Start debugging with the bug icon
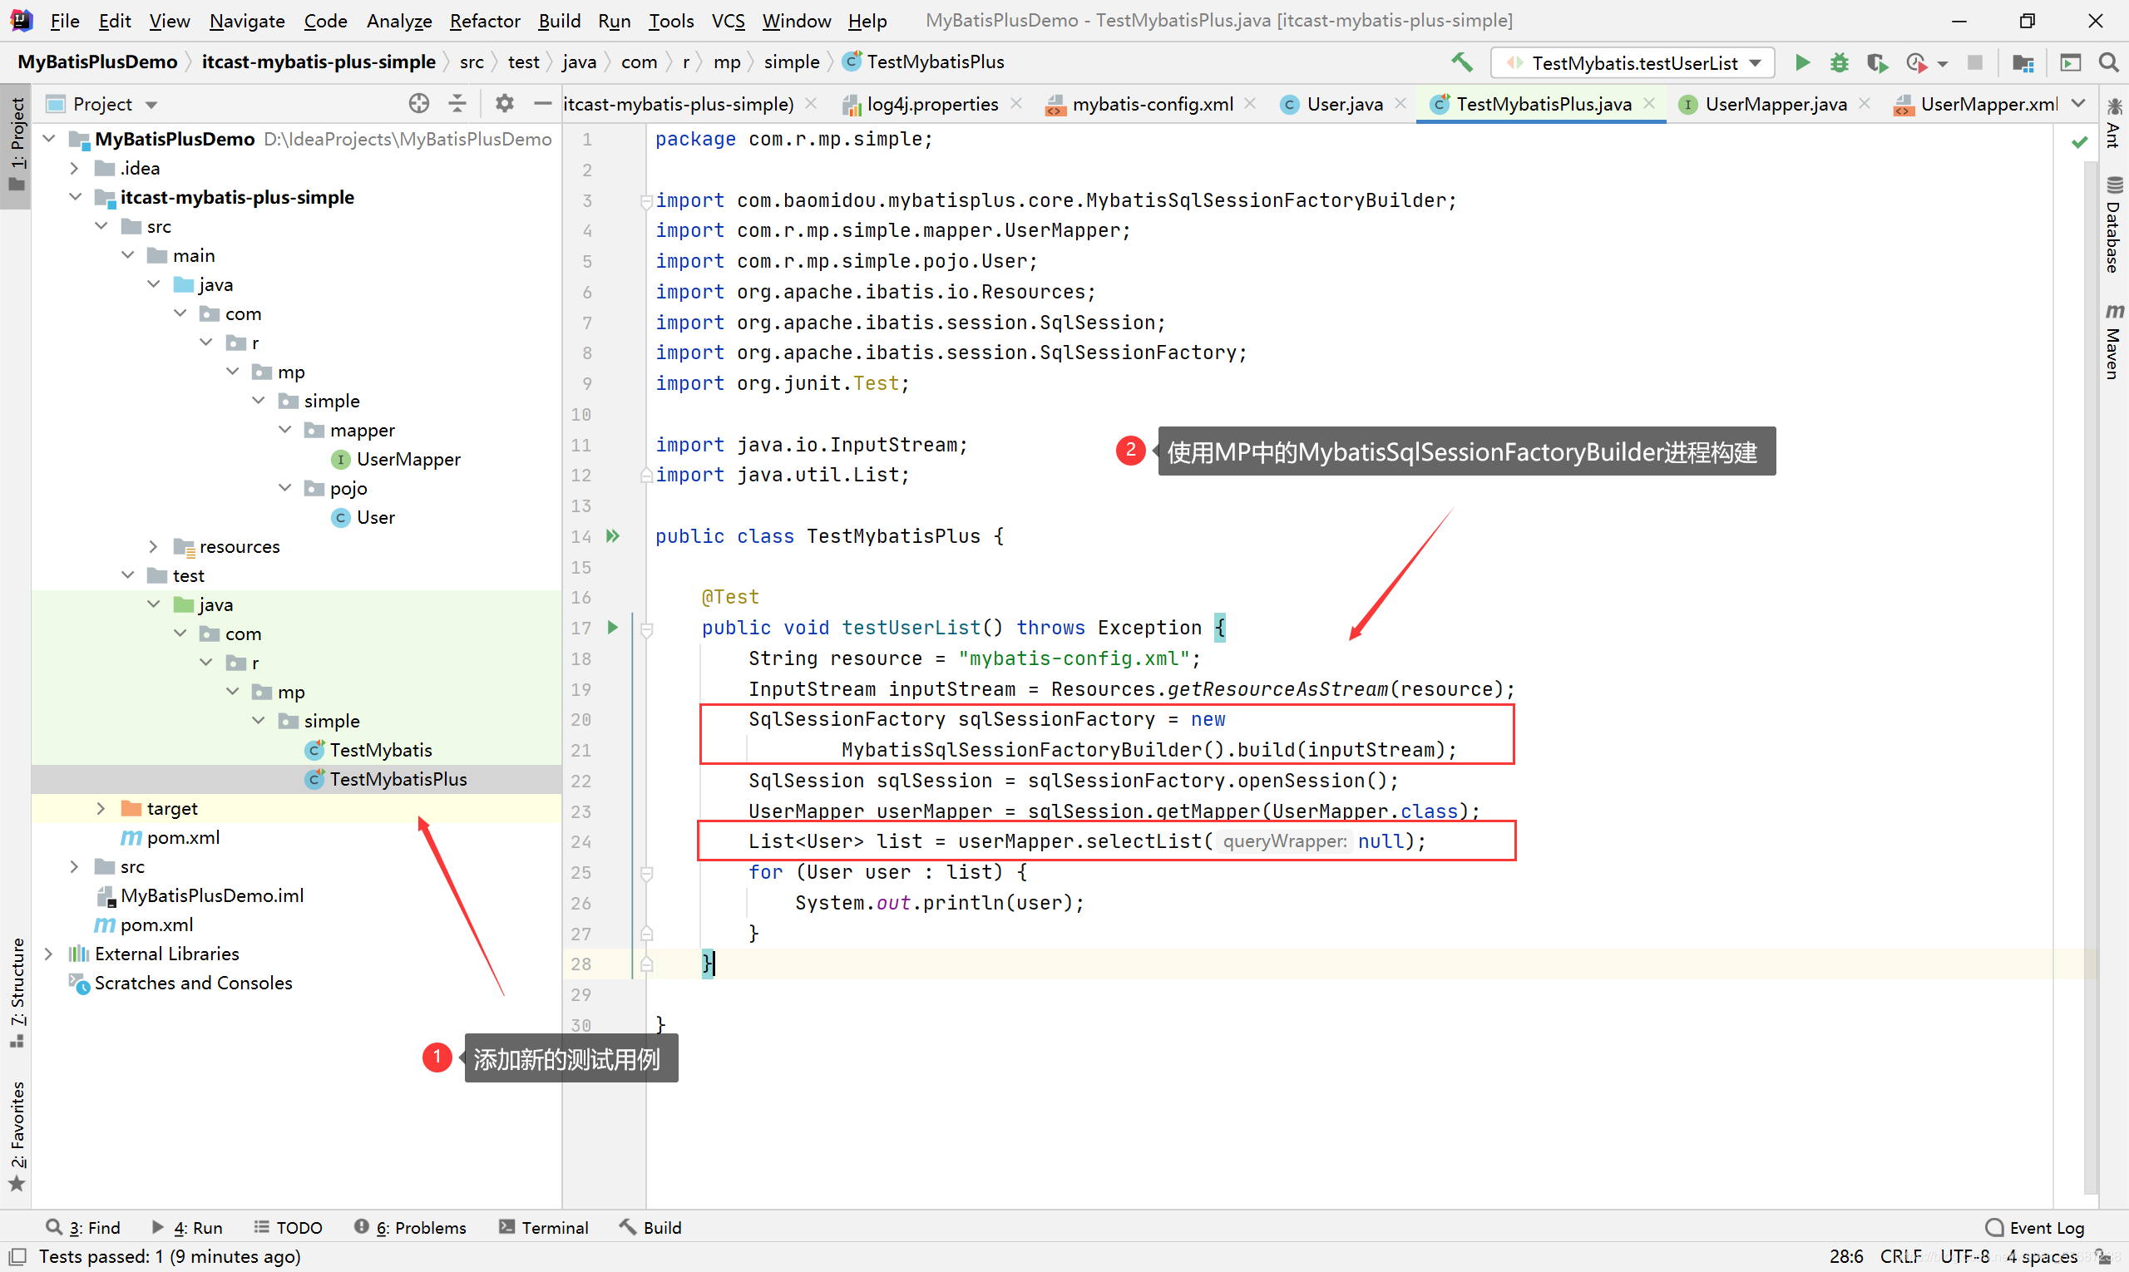Viewport: 2129px width, 1272px height. pyautogui.click(x=1838, y=62)
